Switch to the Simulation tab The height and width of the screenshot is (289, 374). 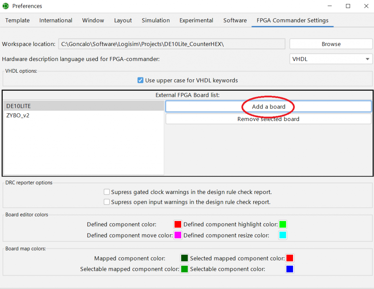pos(156,20)
